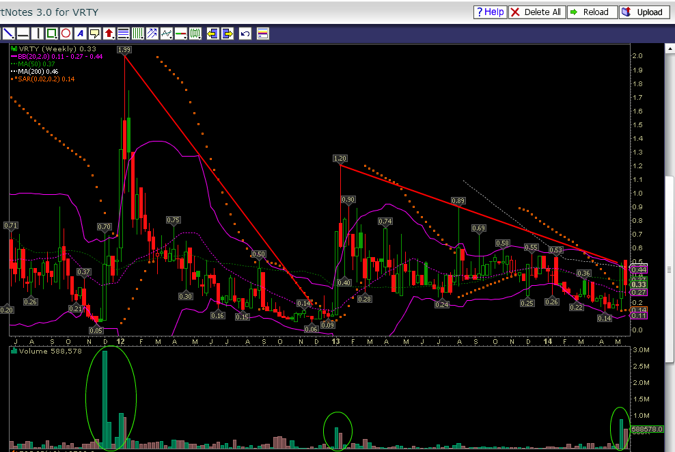Image resolution: width=675 pixels, height=452 pixels.
Task: Click the 0.75 price label
Action: (173, 220)
